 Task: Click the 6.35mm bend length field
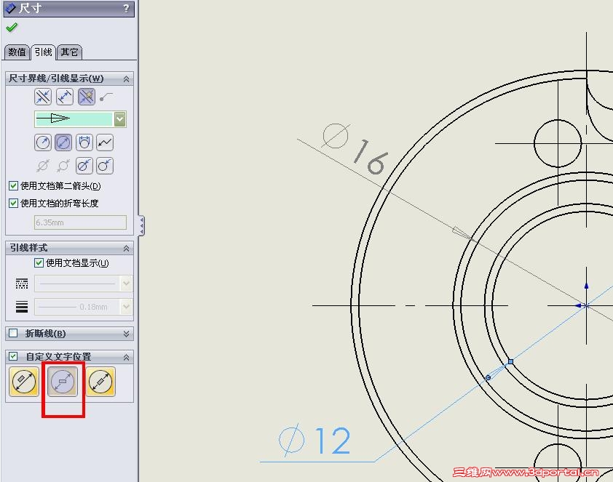pyautogui.click(x=80, y=222)
